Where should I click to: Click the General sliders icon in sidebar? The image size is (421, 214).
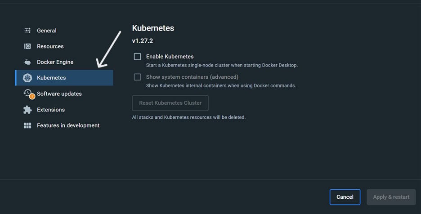[x=27, y=31]
